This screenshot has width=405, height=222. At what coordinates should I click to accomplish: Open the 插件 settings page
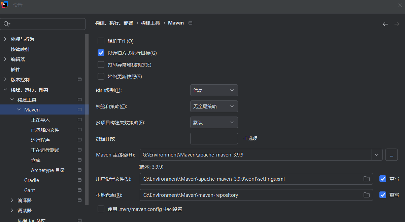[x=15, y=70]
